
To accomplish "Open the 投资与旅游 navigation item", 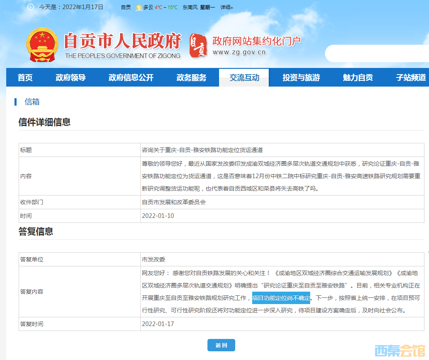I will point(301,77).
